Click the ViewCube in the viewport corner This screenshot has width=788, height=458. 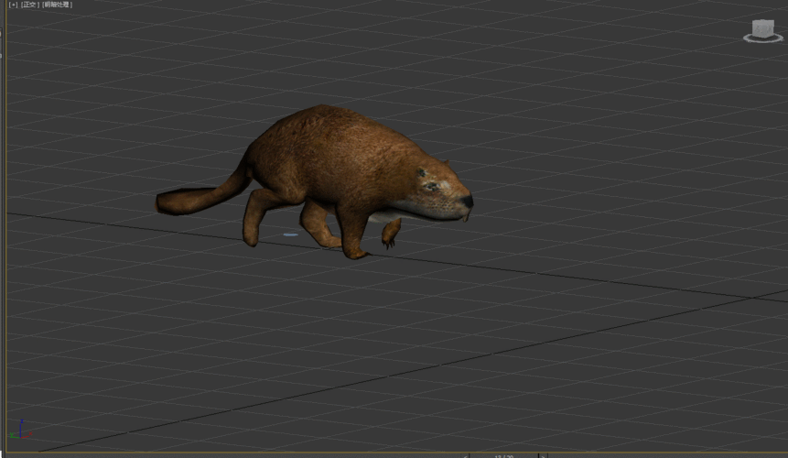(761, 27)
